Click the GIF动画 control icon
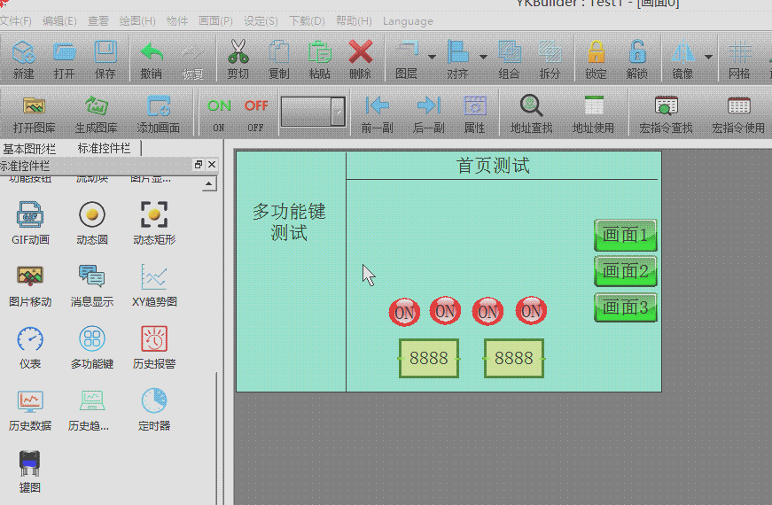This screenshot has height=505, width=772. [x=30, y=215]
